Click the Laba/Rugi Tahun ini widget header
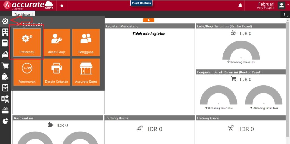Image resolution: width=290 pixels, height=144 pixels. tap(241, 26)
